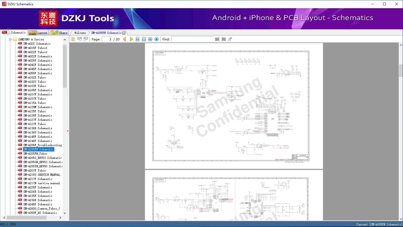
Task: Click the page number input field
Action: [107, 39]
